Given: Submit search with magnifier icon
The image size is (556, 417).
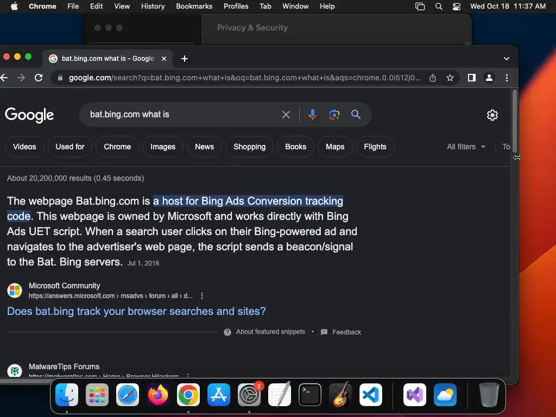Looking at the screenshot, I should [x=356, y=114].
